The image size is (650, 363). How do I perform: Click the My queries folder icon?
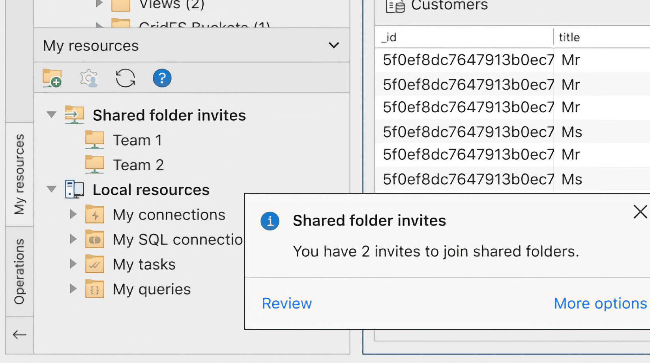pyautogui.click(x=94, y=289)
